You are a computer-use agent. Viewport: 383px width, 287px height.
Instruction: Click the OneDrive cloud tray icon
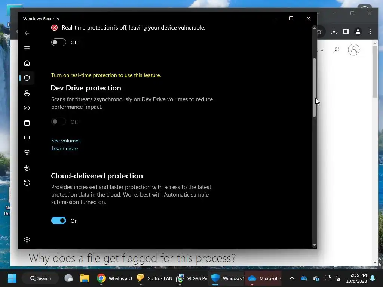[304, 278]
